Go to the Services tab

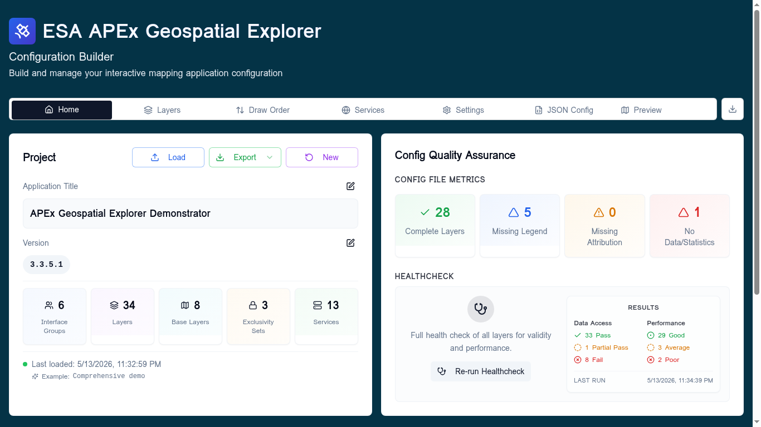point(363,110)
